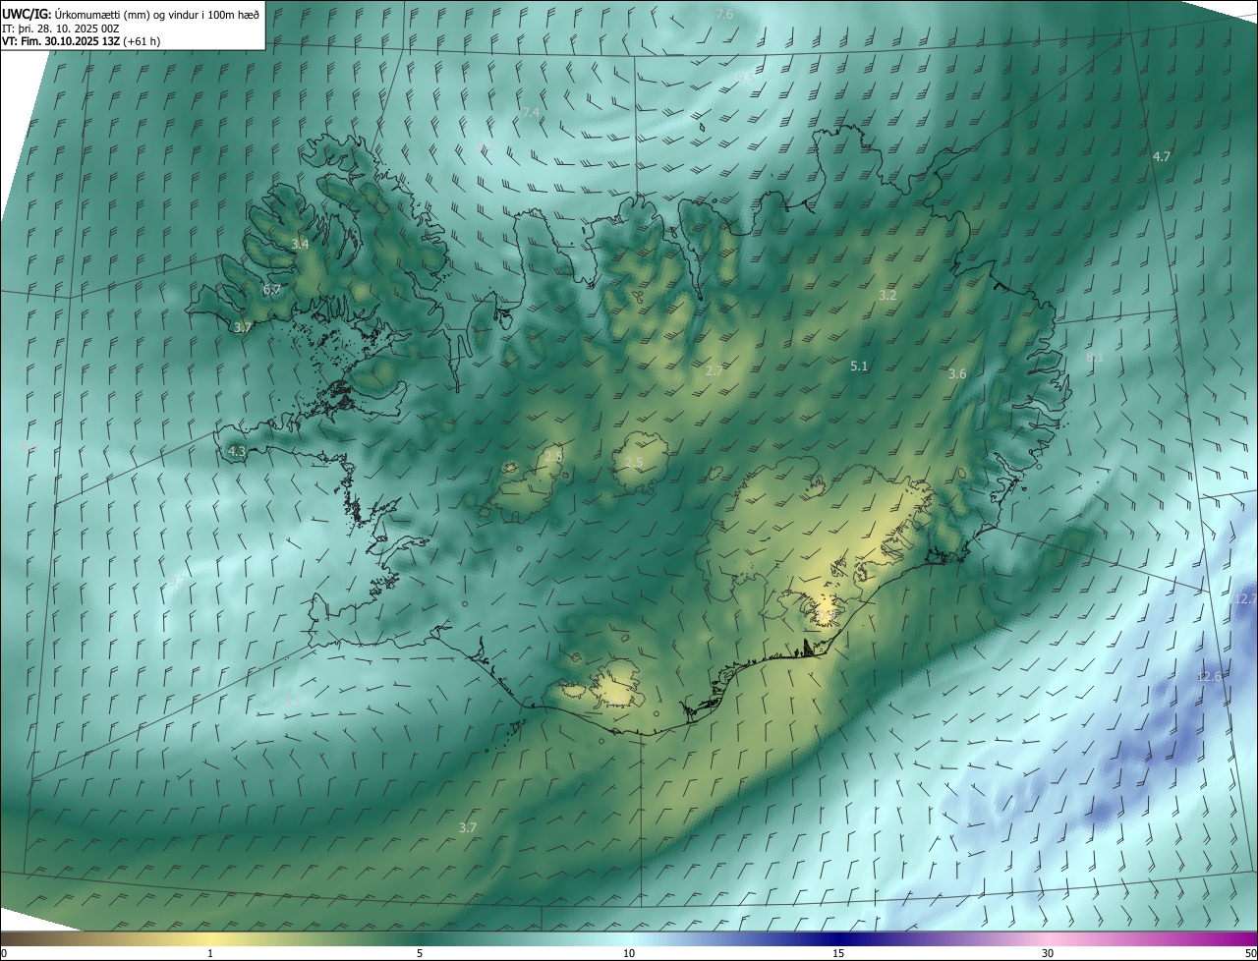Click the 3.2 value label
The width and height of the screenshot is (1258, 961).
pyautogui.click(x=887, y=296)
